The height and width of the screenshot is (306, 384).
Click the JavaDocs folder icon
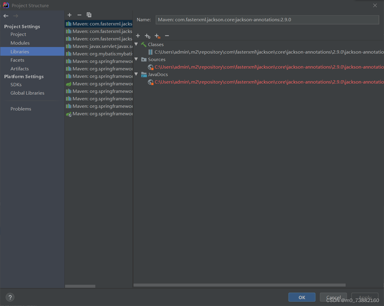pyautogui.click(x=144, y=75)
